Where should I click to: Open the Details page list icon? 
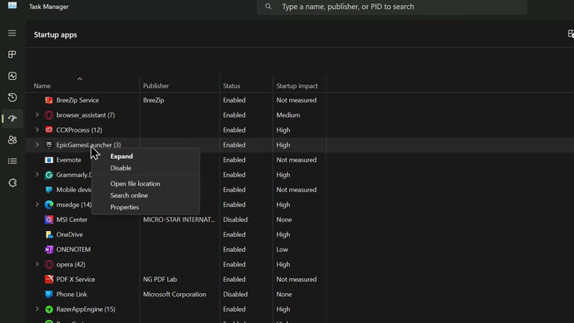pyautogui.click(x=12, y=161)
